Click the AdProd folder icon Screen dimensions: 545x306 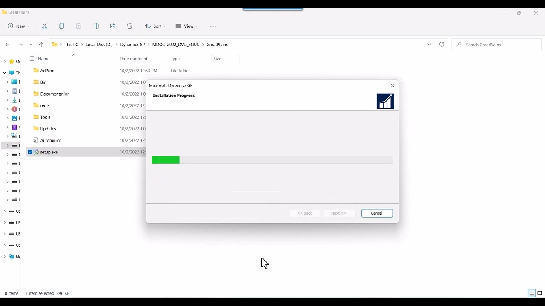[x=36, y=71]
